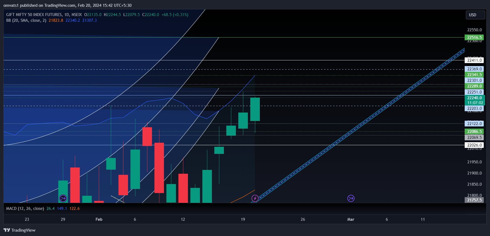The image size is (490, 236).
Task: Click the MACD value 149.1
Action: (62, 209)
